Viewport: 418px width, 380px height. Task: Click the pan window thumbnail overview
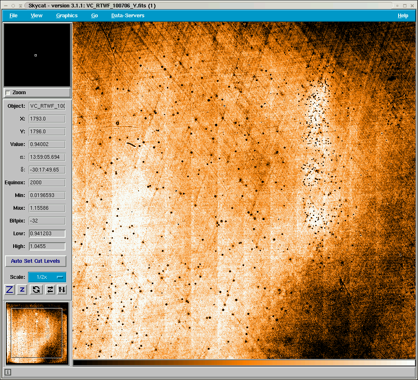pyautogui.click(x=37, y=333)
